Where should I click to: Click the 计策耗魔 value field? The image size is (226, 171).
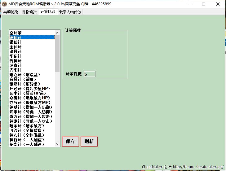(x=90, y=74)
